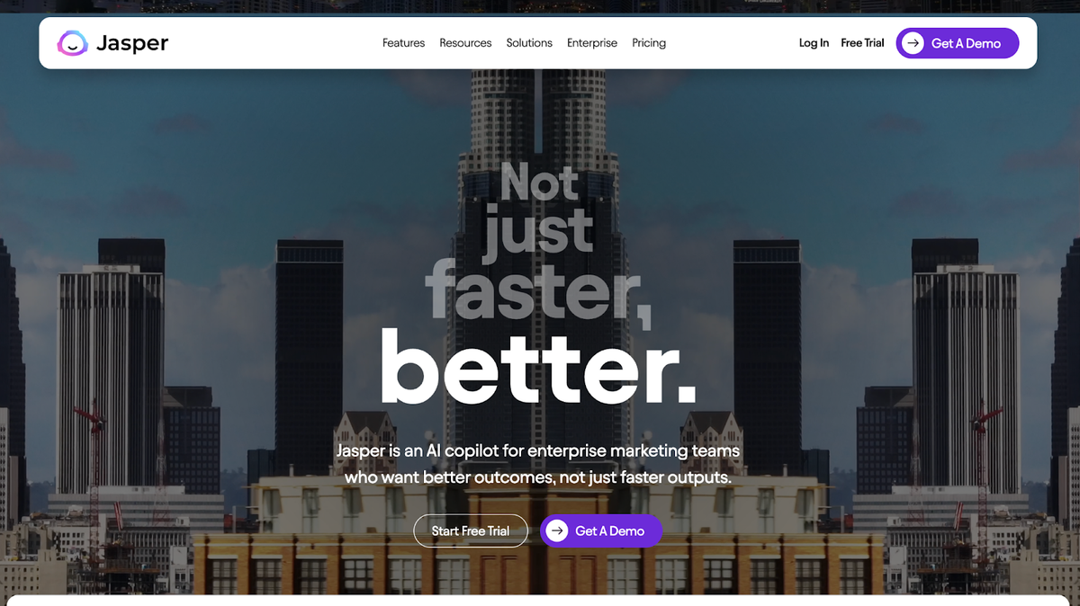Expand the Resources navigation menu
Image resolution: width=1080 pixels, height=606 pixels.
465,43
